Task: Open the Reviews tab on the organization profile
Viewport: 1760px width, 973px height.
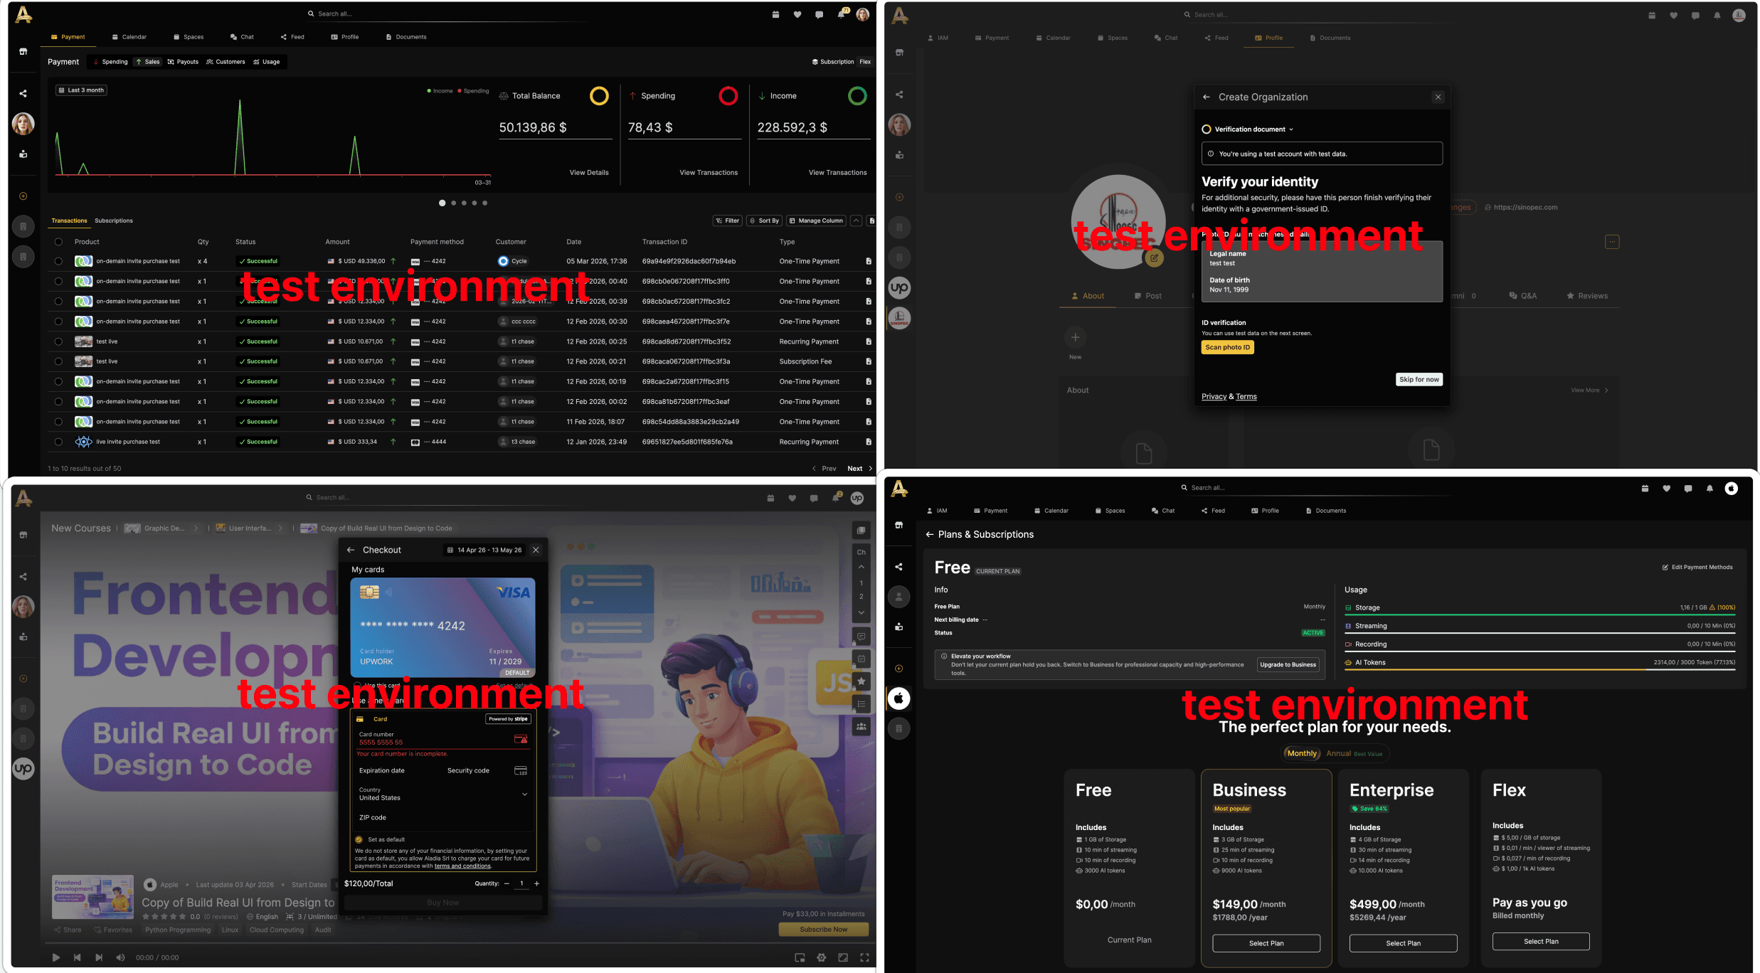Action: coord(1587,296)
